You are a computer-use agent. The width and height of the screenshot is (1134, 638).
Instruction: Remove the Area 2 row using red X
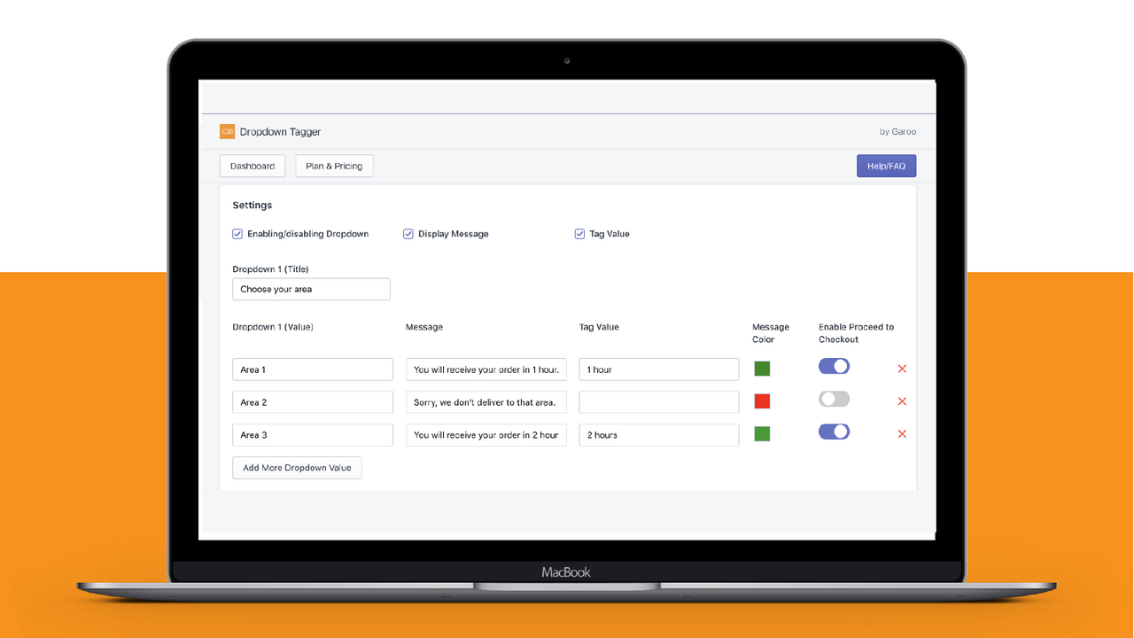click(x=902, y=401)
